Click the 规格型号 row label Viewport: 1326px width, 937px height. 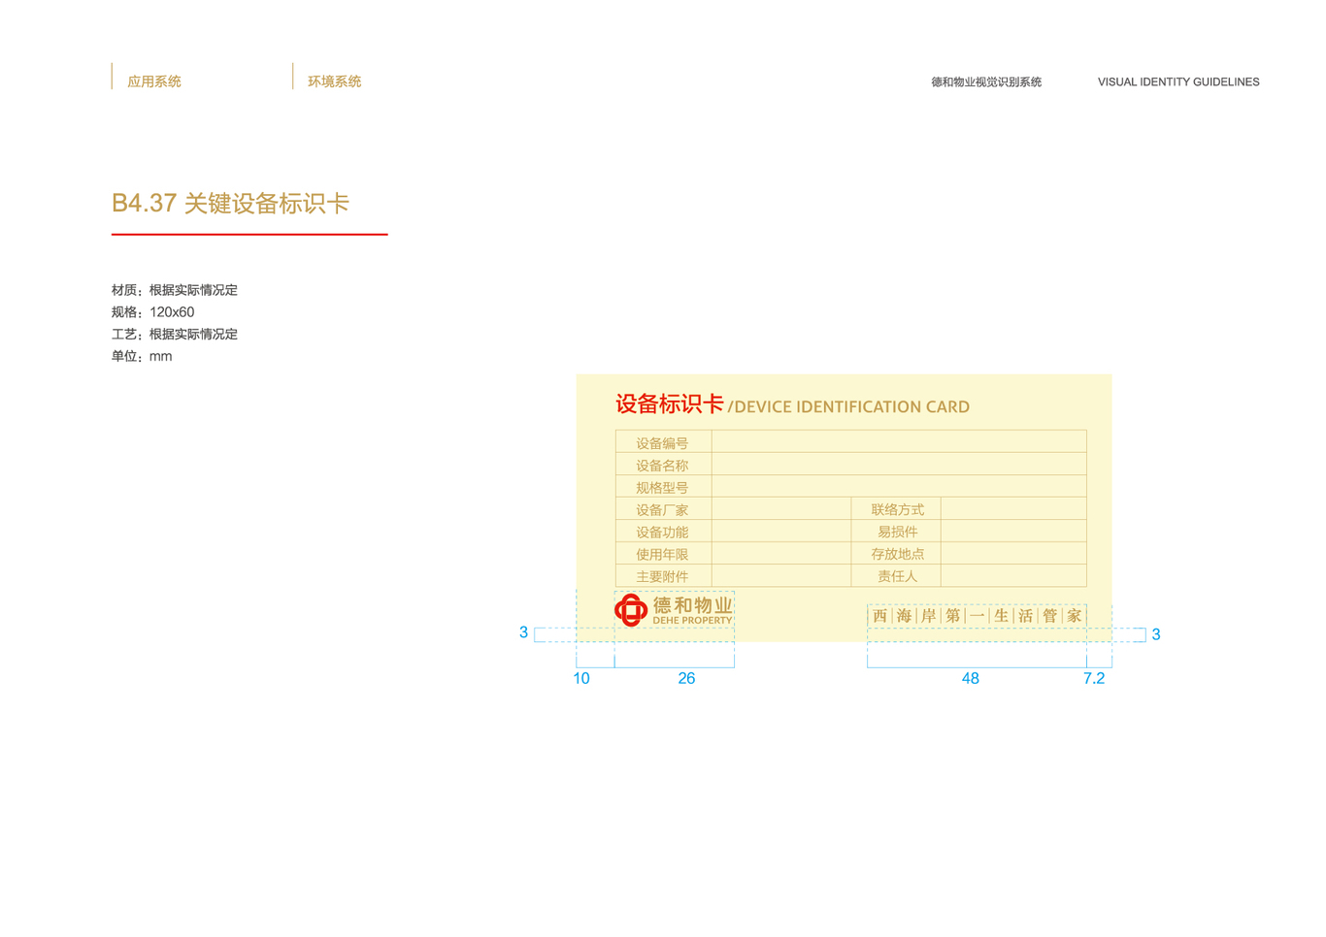(x=662, y=488)
